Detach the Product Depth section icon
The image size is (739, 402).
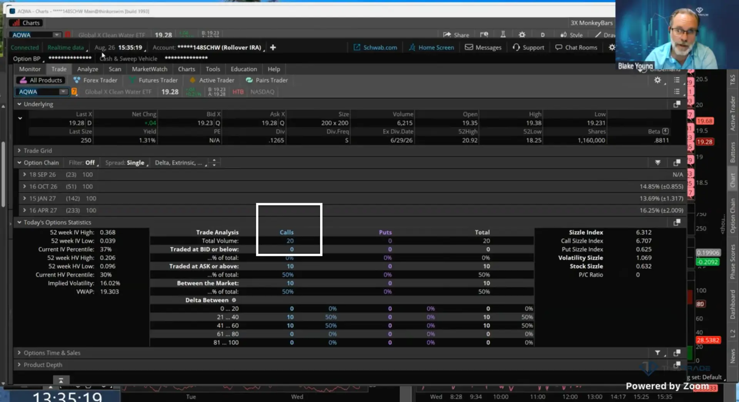point(677,365)
